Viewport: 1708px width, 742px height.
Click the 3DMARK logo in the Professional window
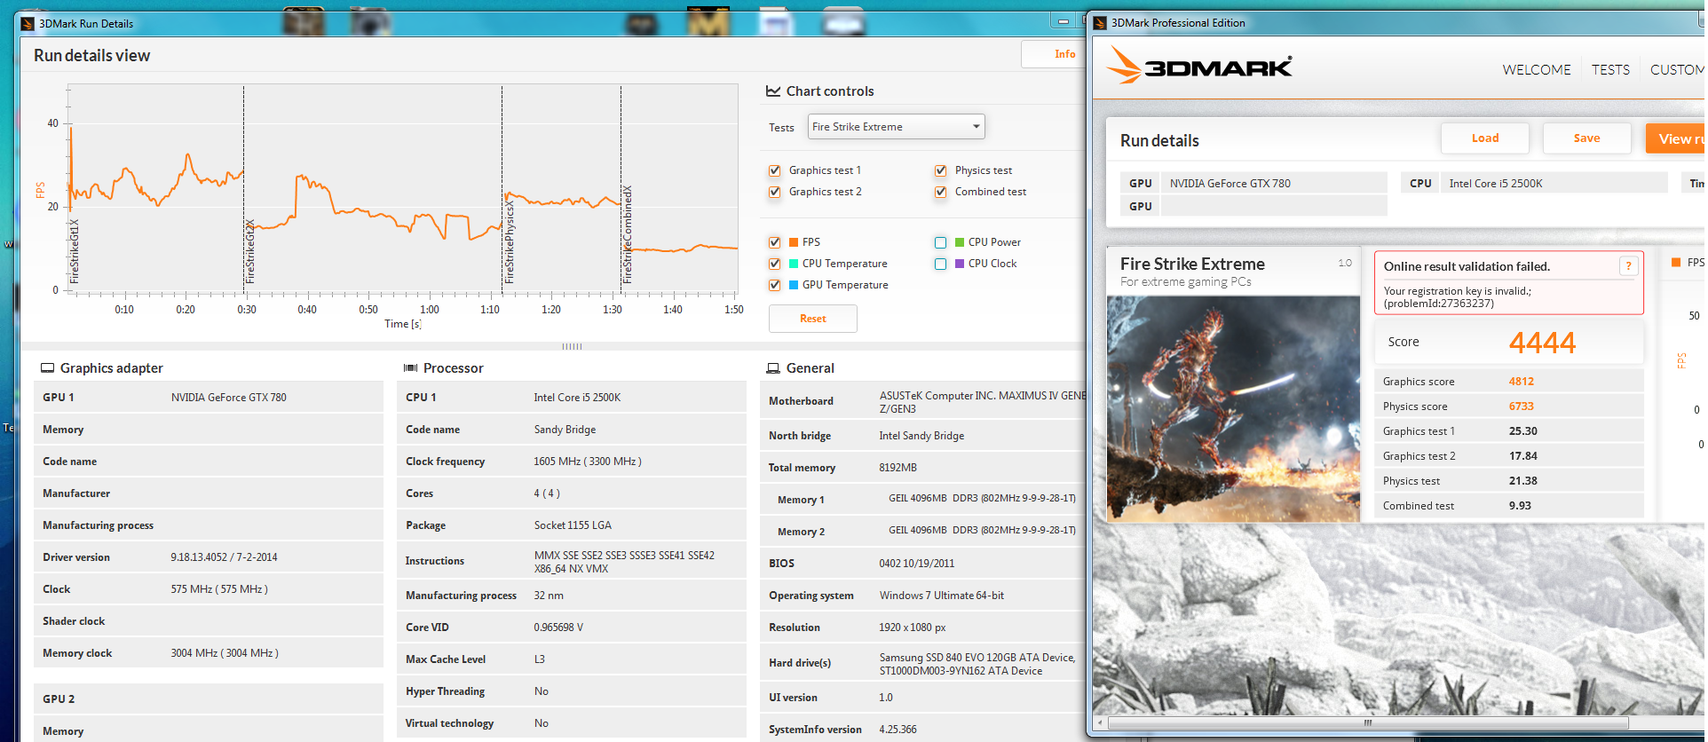tap(1199, 66)
